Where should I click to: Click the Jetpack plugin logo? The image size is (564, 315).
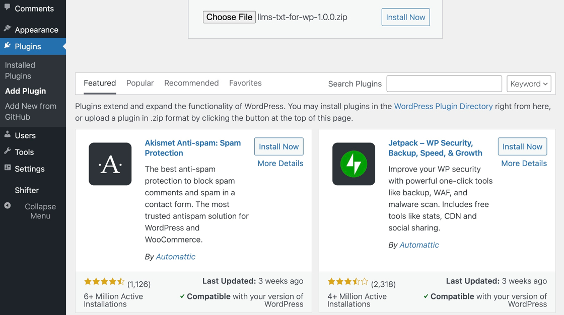(x=354, y=164)
